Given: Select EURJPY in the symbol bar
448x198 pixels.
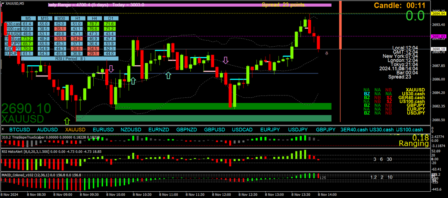Looking at the screenshot, I should point(270,129).
